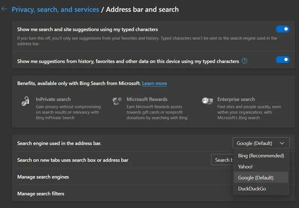Open the Google (Default) search engine dropdown
This screenshot has height=208, width=299.
(x=261, y=143)
